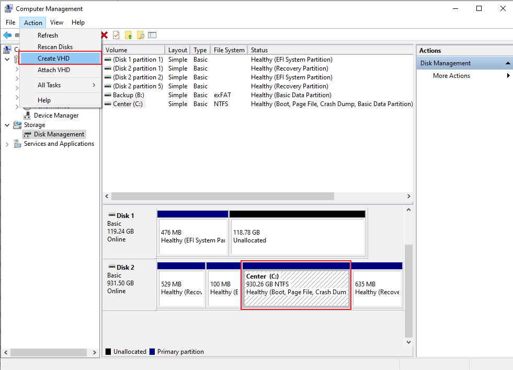The width and height of the screenshot is (513, 370).
Task: Click the volume list horizontal scrollbar
Action: [222, 196]
